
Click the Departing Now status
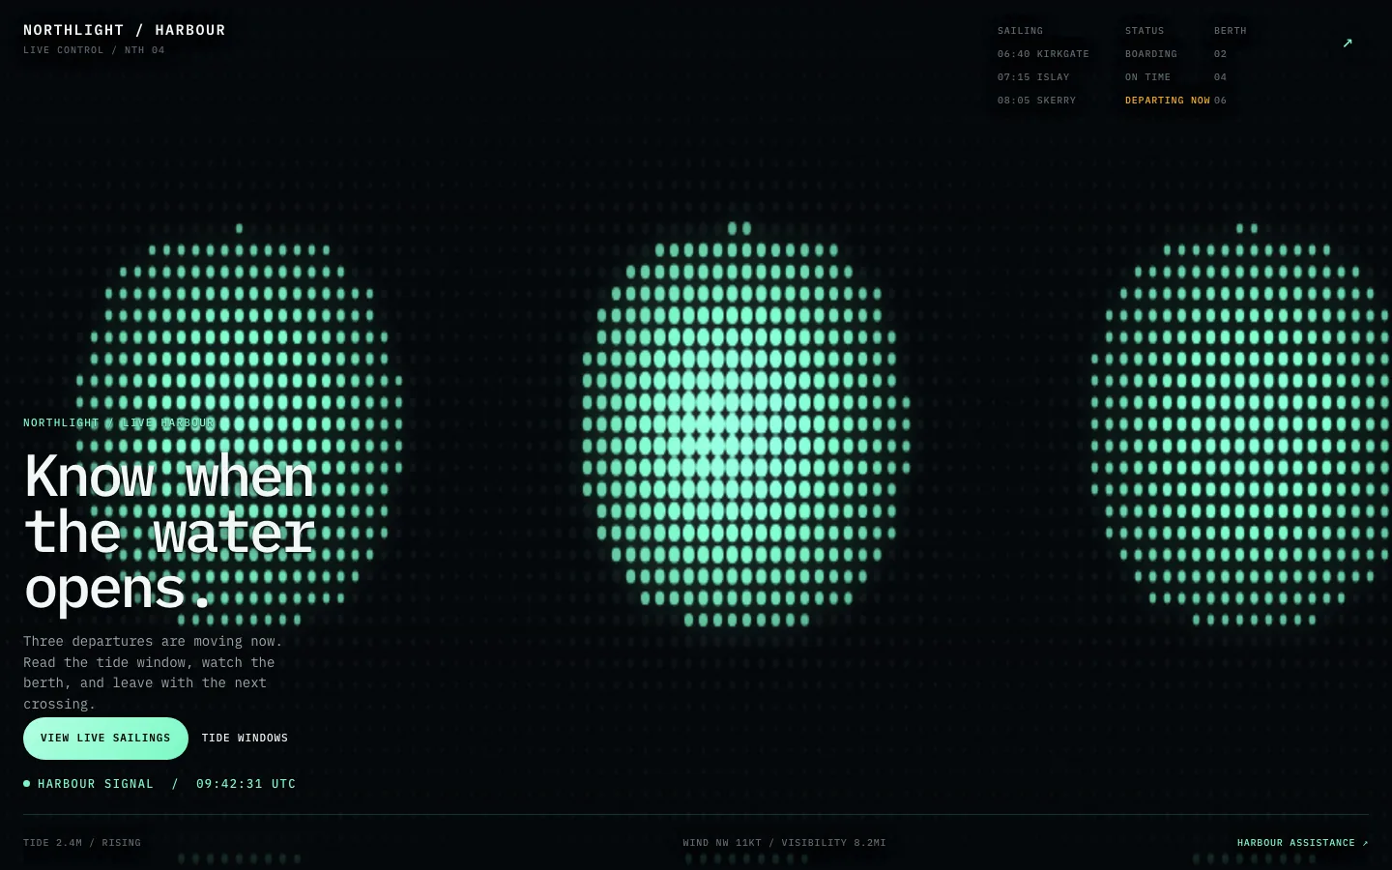click(x=1167, y=101)
